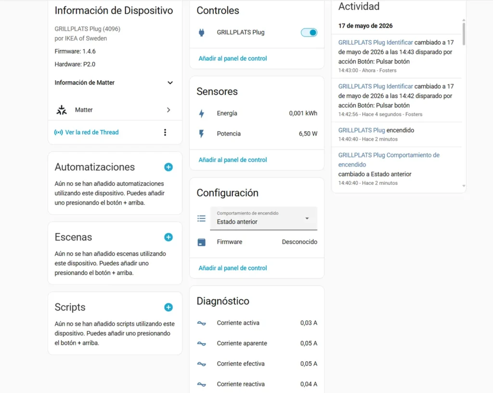Image resolution: width=493 pixels, height=393 pixels.
Task: Open GRILLPLATS Plug Identificar link at 14:42
Action: click(x=376, y=87)
